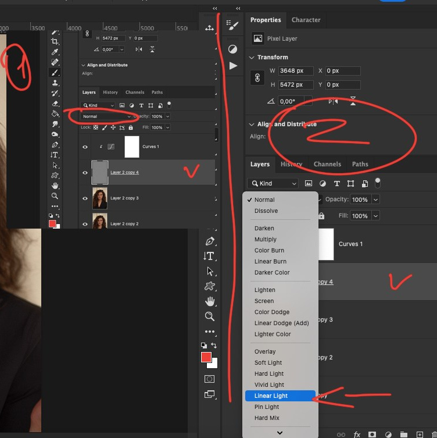Flip horizontal in enlarged Properties panel
Screen dimensions: 437x438
pos(333,101)
